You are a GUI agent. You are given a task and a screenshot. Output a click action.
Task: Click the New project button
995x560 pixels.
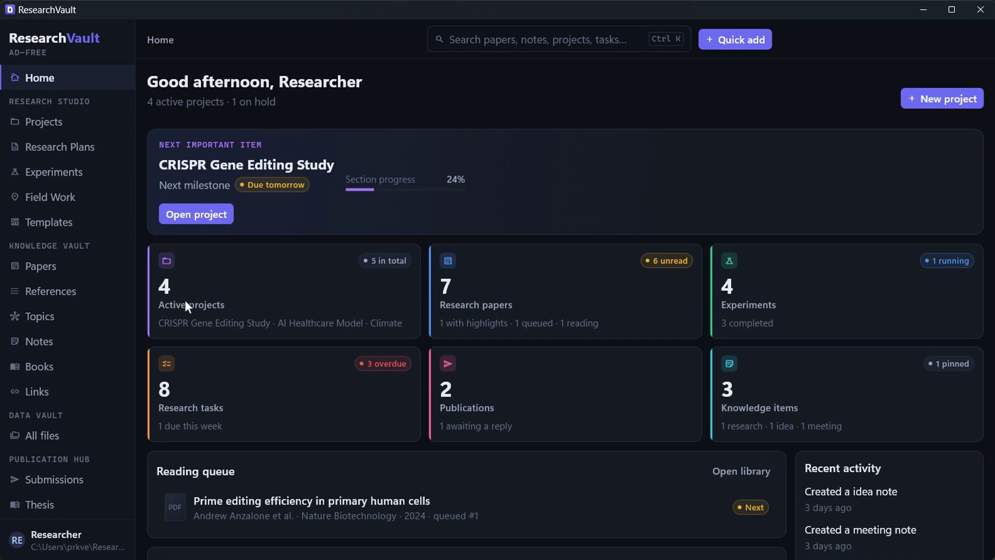tap(942, 99)
